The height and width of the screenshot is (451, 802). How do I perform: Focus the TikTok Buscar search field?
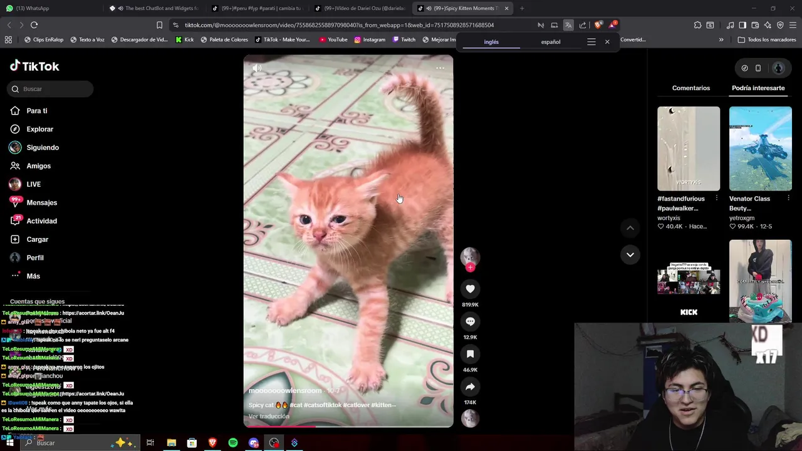click(x=51, y=89)
